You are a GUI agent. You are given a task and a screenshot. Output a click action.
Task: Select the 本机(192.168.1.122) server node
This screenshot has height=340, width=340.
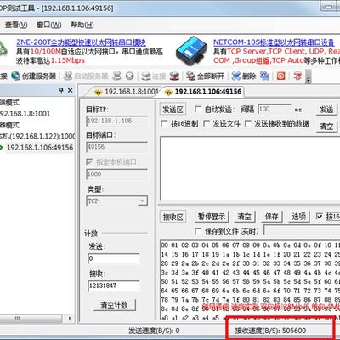(37, 136)
